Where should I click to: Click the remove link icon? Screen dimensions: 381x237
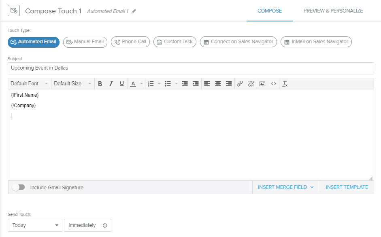[x=251, y=84]
